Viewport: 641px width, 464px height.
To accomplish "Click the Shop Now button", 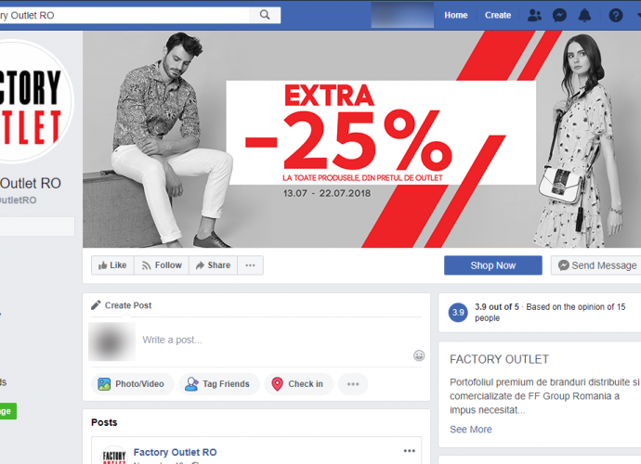I will tap(493, 265).
